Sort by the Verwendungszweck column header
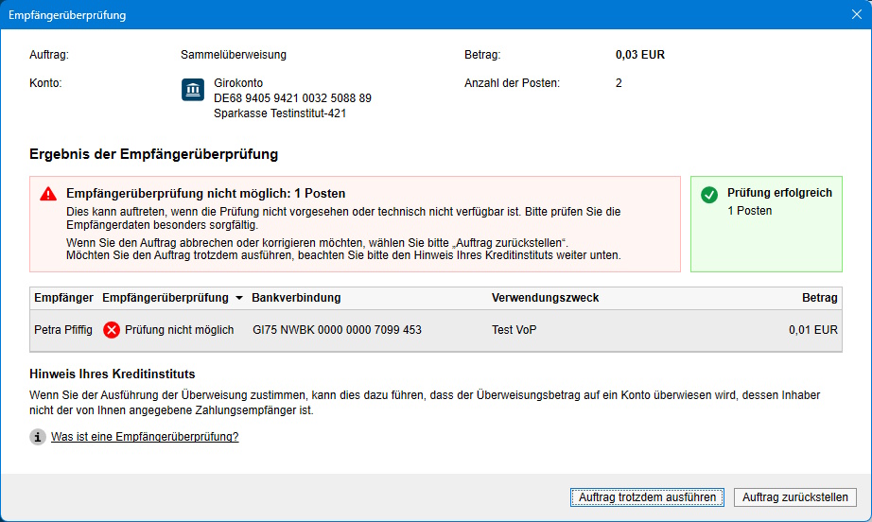Image resolution: width=872 pixels, height=522 pixels. [x=545, y=298]
